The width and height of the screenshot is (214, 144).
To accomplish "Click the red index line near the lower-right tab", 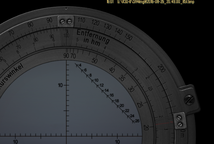I will pos(164,123).
